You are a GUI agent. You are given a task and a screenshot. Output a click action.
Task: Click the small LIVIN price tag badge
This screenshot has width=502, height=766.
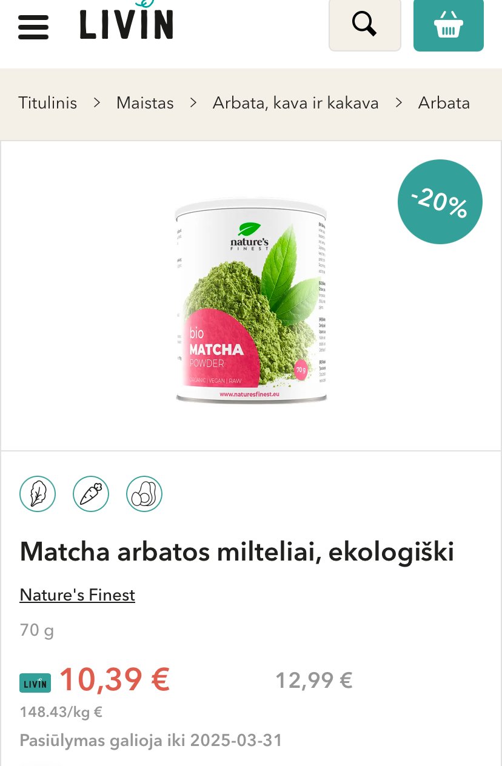coord(35,683)
